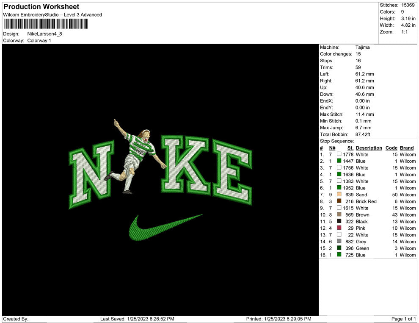Click the Stop Sequence label
419x323 pixels.
pos(337,141)
